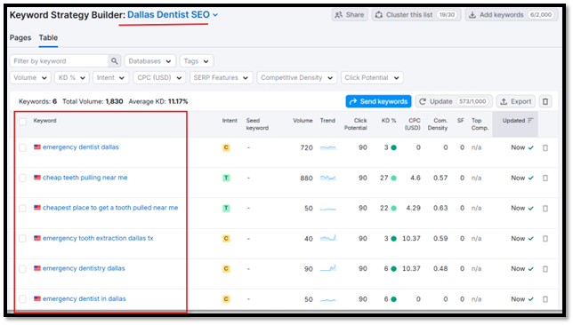
Task: Click the Share button
Action: tap(350, 15)
